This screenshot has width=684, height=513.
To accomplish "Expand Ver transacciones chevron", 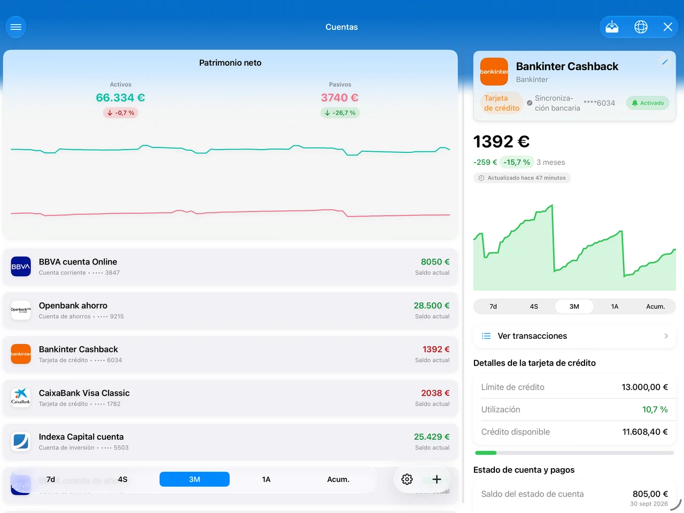I will coord(666,336).
